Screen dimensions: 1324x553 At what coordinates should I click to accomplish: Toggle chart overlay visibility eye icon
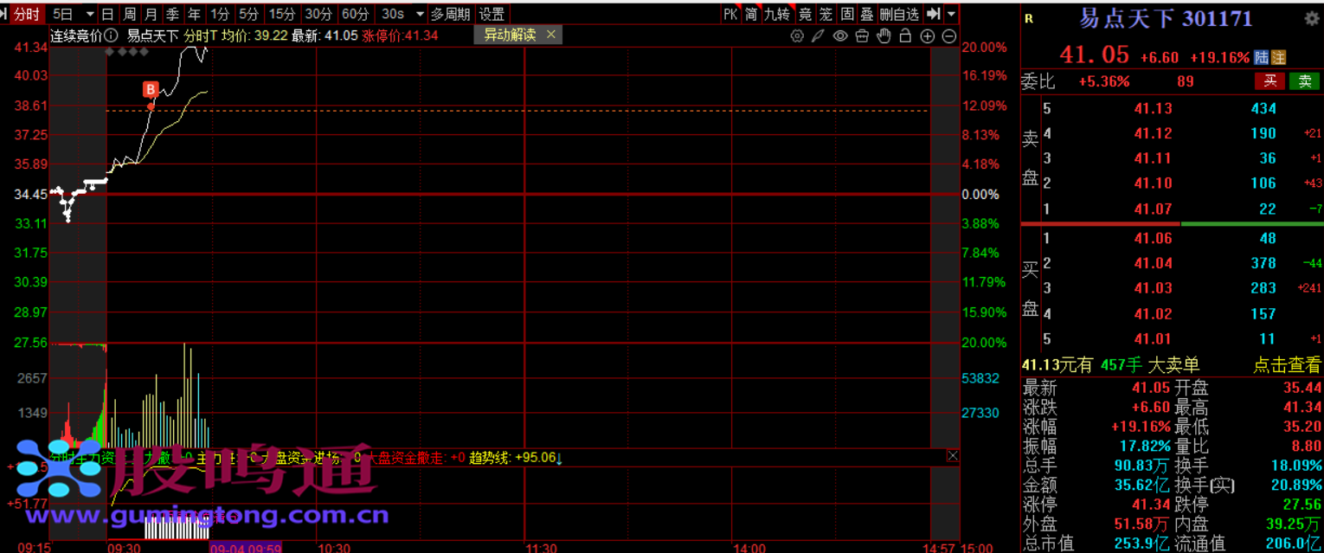[x=840, y=35]
